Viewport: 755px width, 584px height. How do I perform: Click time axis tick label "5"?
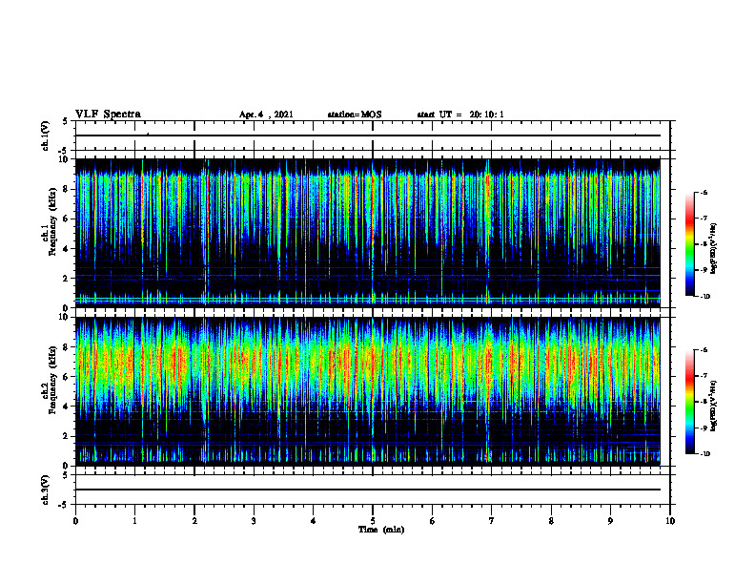point(373,521)
